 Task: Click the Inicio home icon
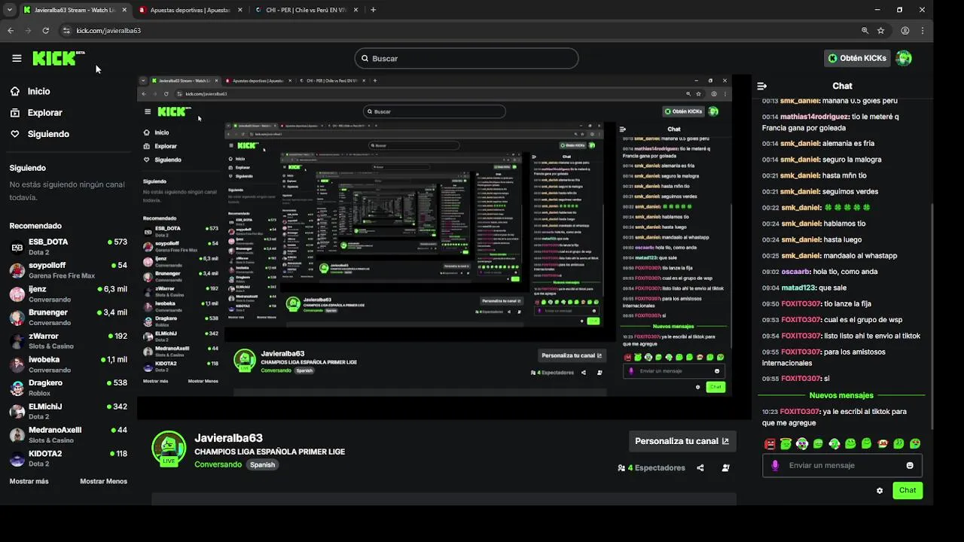coord(15,91)
